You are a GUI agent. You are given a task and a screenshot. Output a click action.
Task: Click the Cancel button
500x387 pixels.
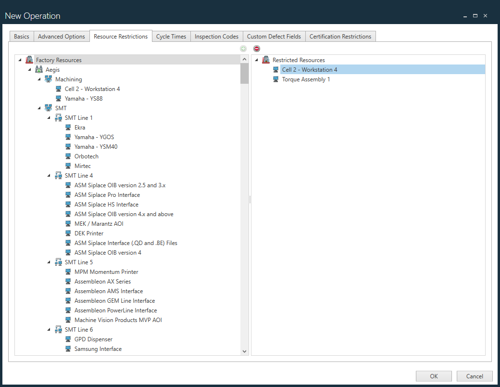(475, 376)
